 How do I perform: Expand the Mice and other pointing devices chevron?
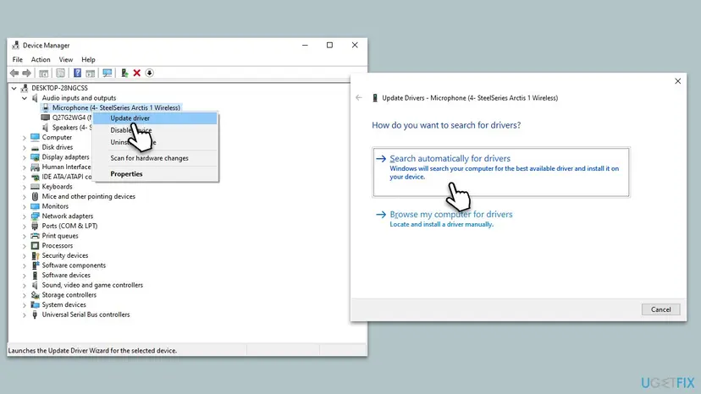(x=25, y=196)
